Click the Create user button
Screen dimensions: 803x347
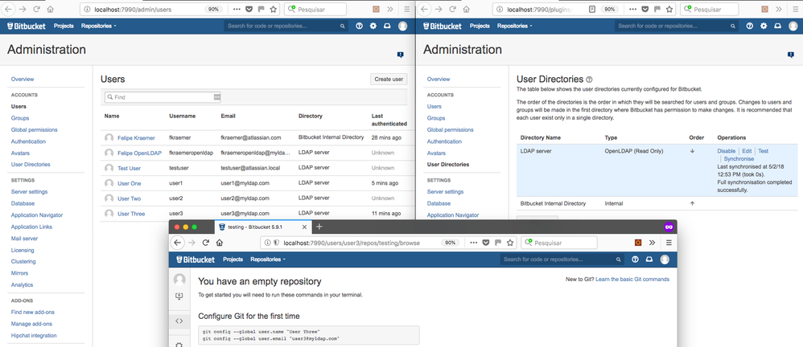[389, 80]
